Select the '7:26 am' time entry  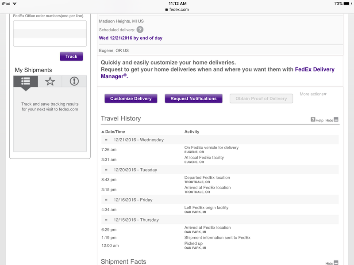coord(109,150)
